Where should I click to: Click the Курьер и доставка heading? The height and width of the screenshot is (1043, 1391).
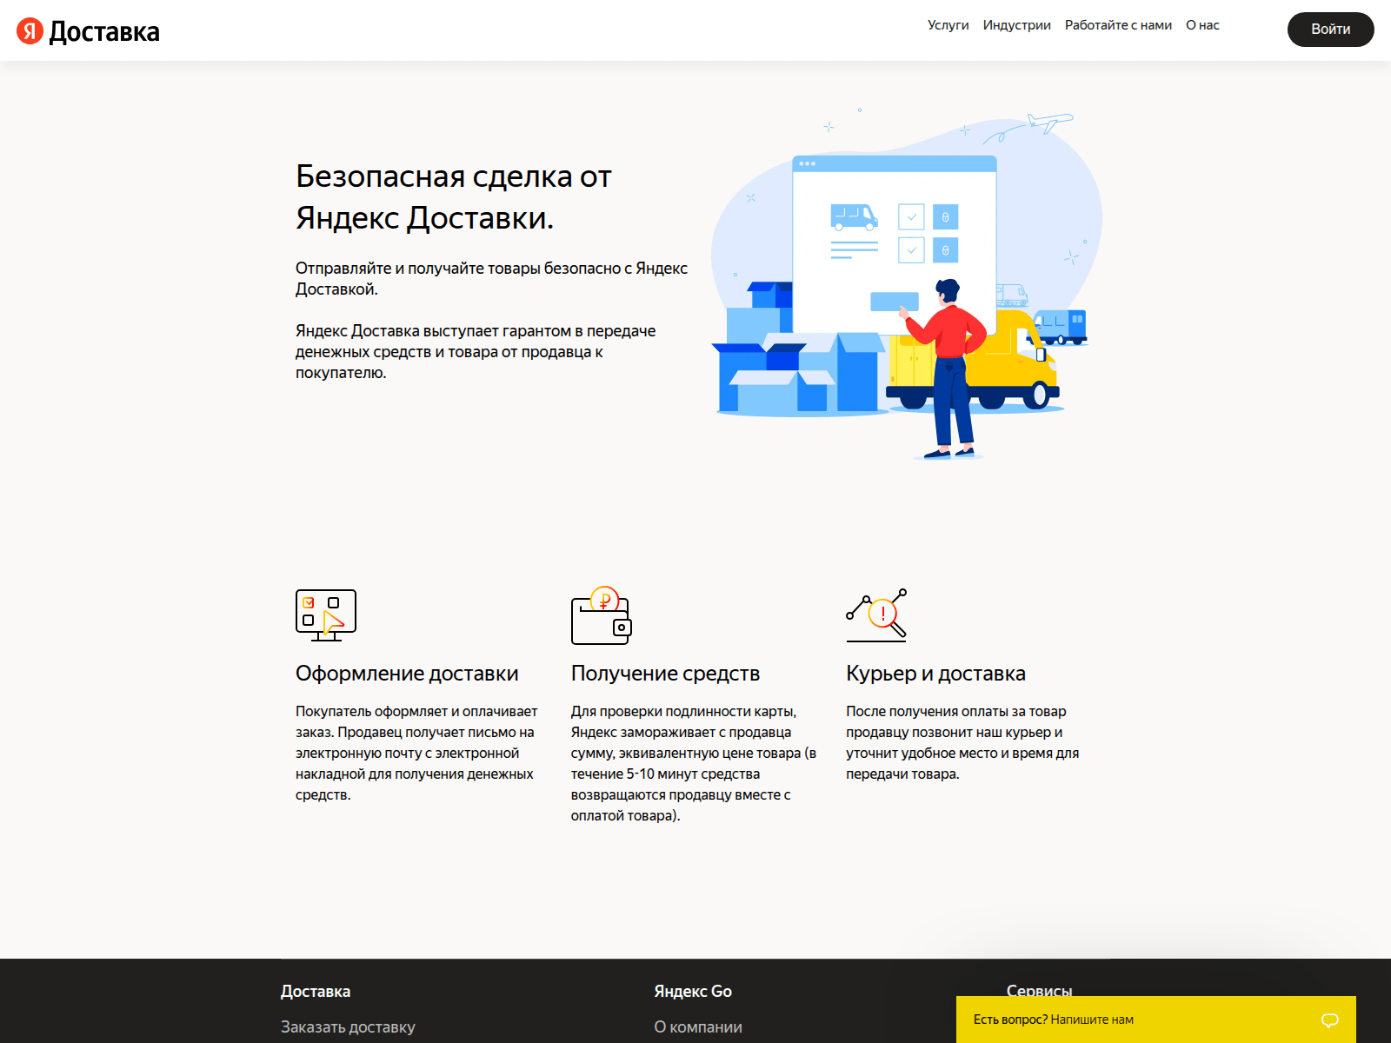coord(935,674)
